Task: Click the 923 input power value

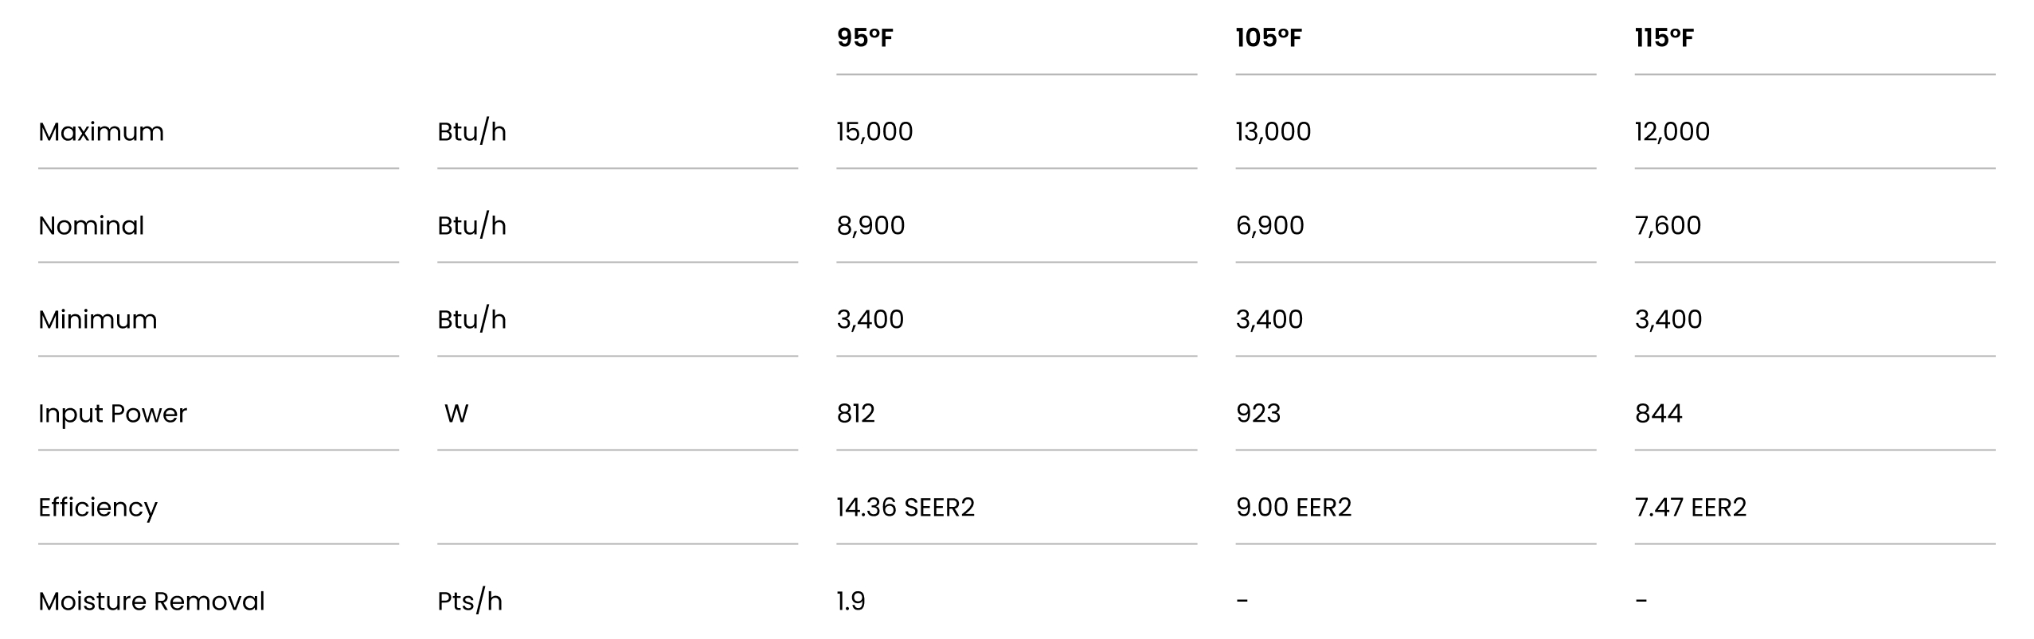Action: click(1258, 413)
